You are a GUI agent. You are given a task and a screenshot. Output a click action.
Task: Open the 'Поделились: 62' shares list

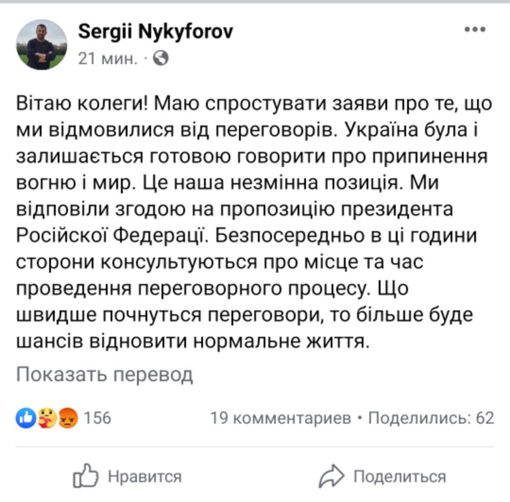[431, 418]
